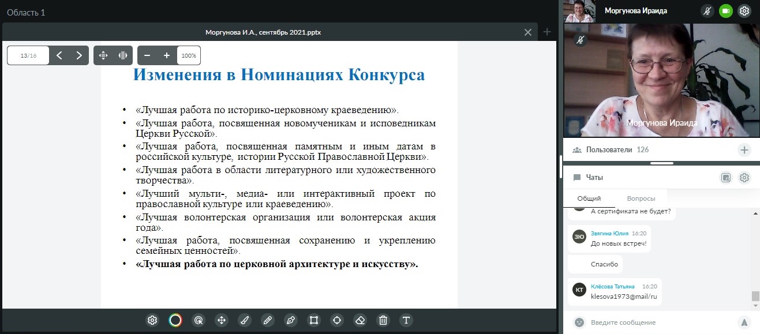
Task: Zoom in with the plus button
Action: click(x=167, y=55)
